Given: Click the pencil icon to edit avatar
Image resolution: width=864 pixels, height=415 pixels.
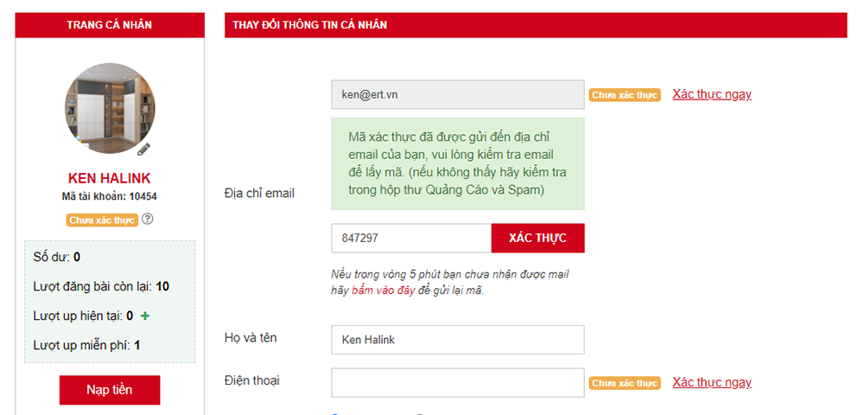Looking at the screenshot, I should click(x=143, y=149).
